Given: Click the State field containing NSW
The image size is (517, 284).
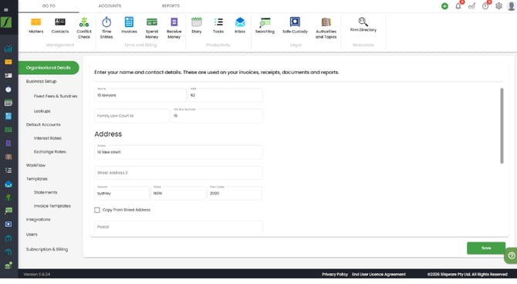Looking at the screenshot, I should point(178,193).
